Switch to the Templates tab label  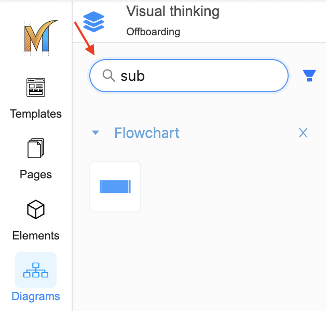(x=36, y=114)
